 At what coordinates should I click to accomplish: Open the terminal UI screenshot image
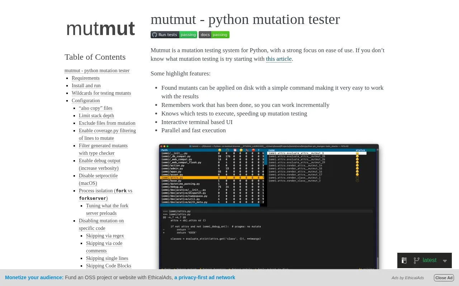(269, 207)
